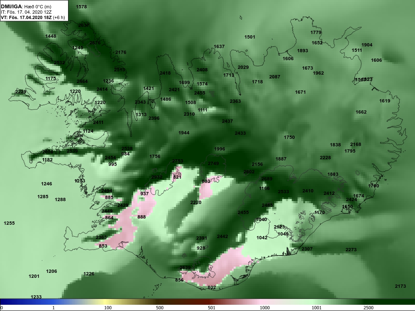Select the map value '937'
This screenshot has height=311, width=415.
[x=144, y=194]
